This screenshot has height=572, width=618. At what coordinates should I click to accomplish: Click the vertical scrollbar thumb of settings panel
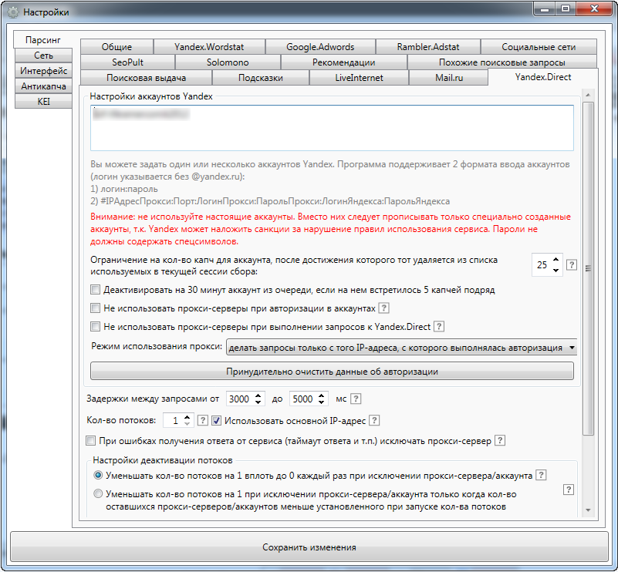coord(588,268)
